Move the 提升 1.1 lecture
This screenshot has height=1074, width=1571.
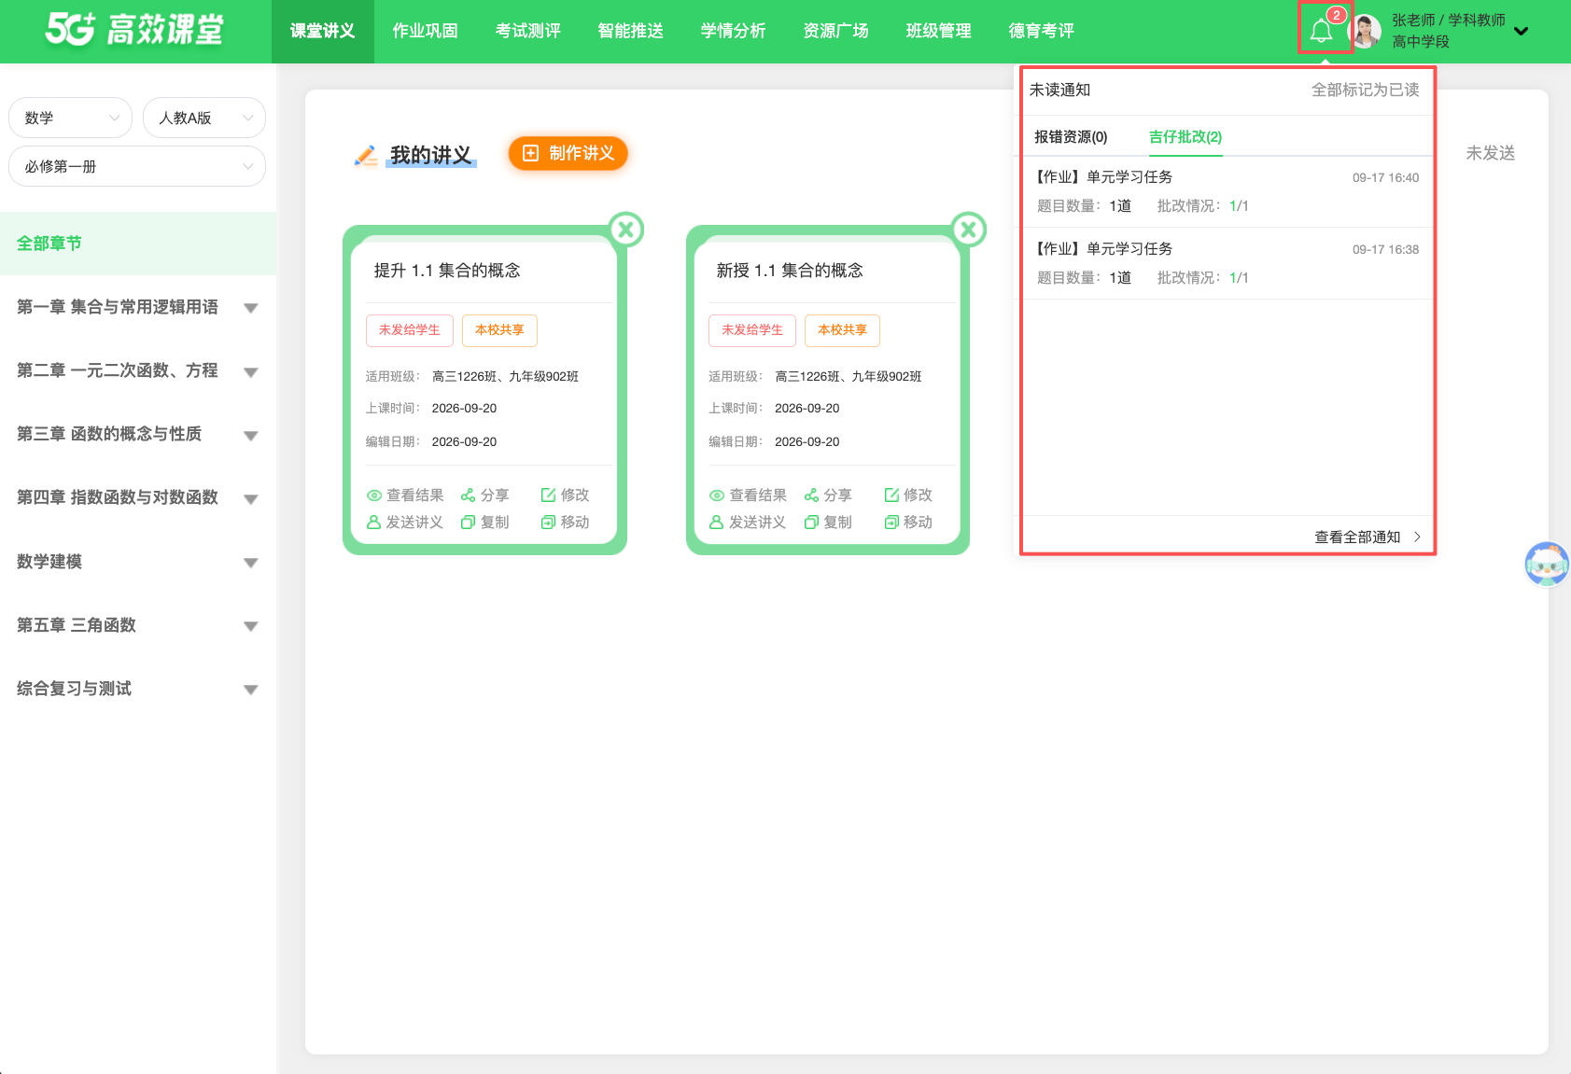click(x=566, y=522)
